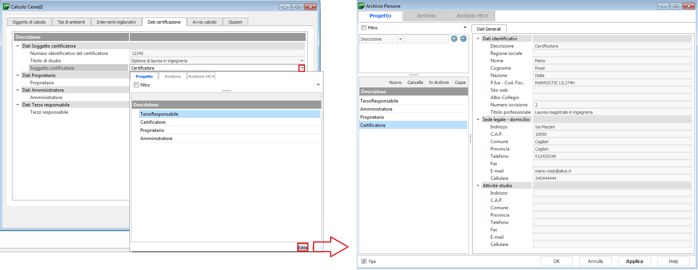
Task: Click the Sito web input field
Action: point(612,90)
